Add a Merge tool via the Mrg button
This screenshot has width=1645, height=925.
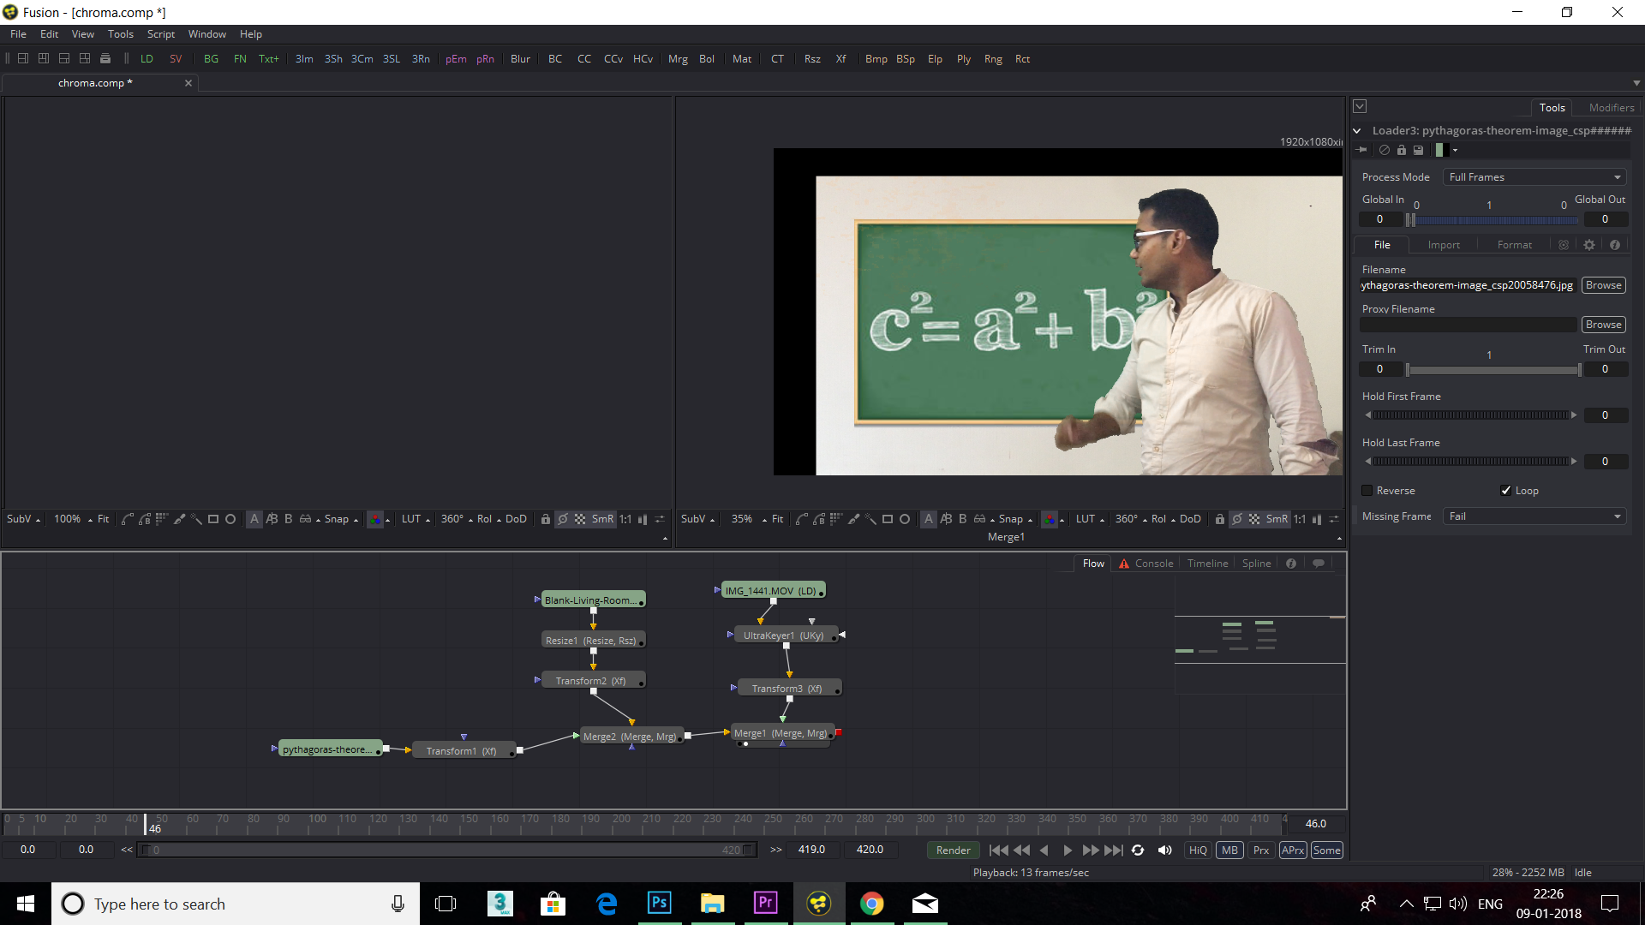[x=678, y=59]
